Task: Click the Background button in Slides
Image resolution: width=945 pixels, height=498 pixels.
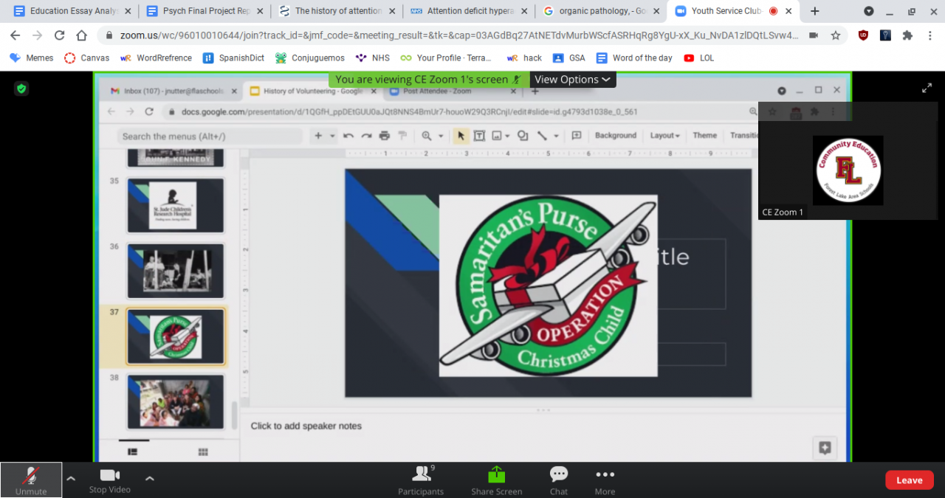Action: click(616, 136)
